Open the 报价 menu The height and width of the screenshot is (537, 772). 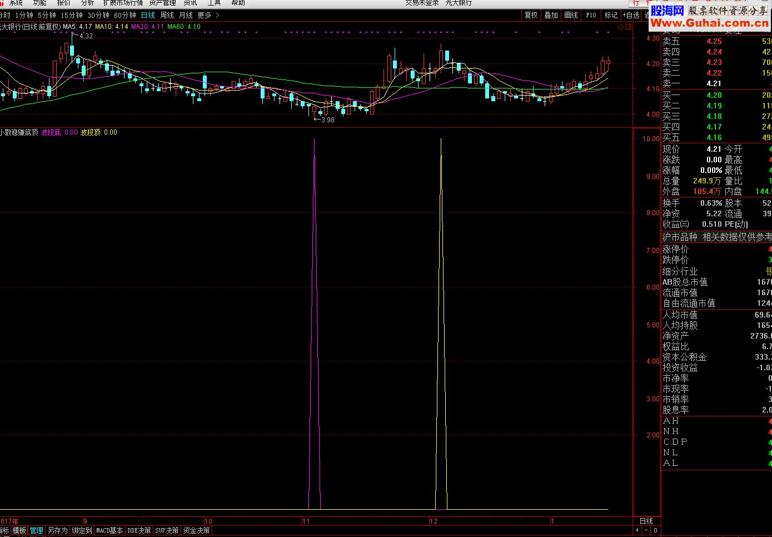pos(63,3)
